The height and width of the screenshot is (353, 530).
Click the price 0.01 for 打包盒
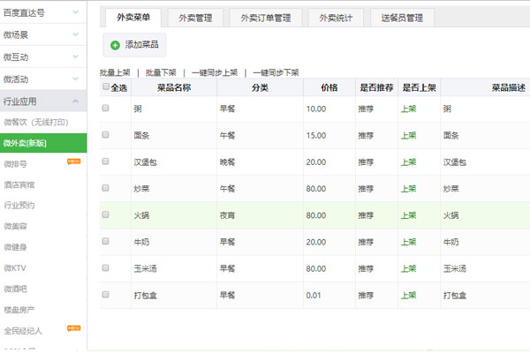pos(314,296)
